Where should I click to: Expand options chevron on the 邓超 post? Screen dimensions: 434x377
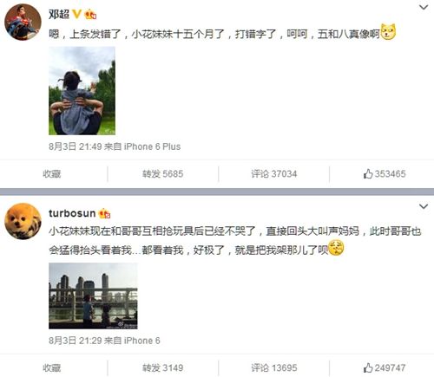click(424, 7)
